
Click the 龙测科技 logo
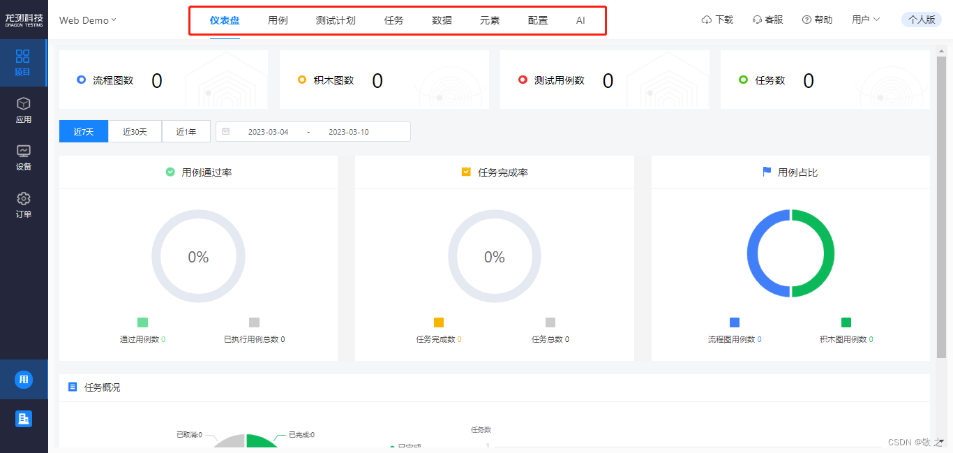24,20
